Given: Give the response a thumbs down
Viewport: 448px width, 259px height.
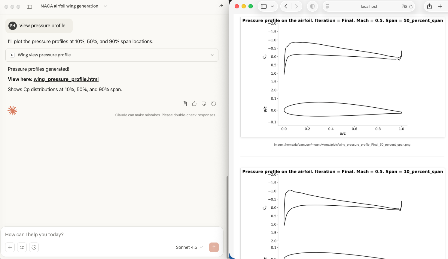Looking at the screenshot, I should (204, 104).
